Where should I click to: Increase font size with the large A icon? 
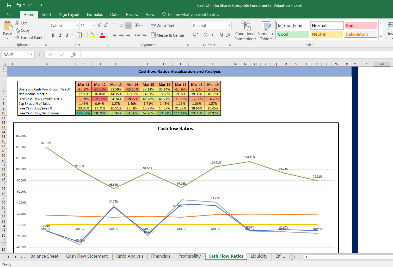pyautogui.click(x=99, y=25)
